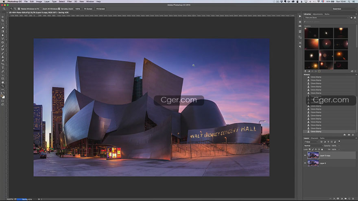Switch Libraries to grid icon view

pyautogui.click(x=351, y=17)
